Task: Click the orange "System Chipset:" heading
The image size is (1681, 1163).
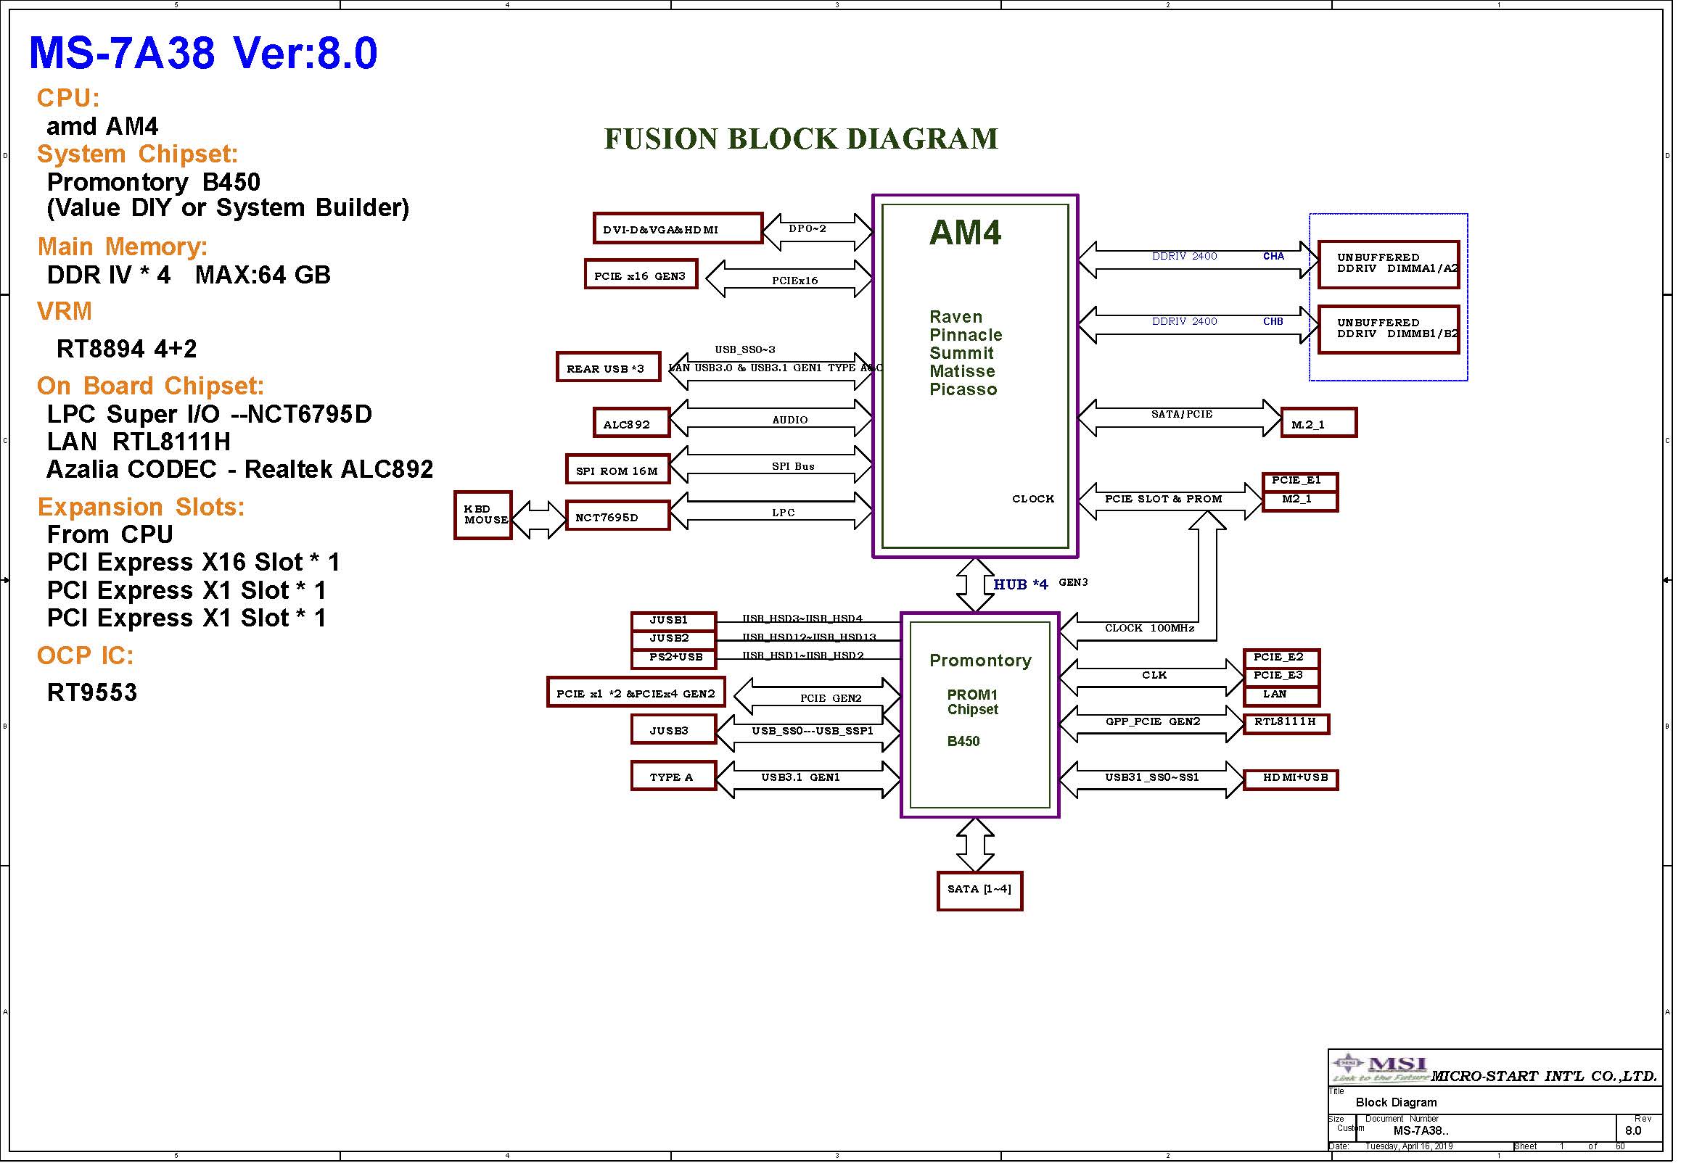Action: click(x=138, y=154)
